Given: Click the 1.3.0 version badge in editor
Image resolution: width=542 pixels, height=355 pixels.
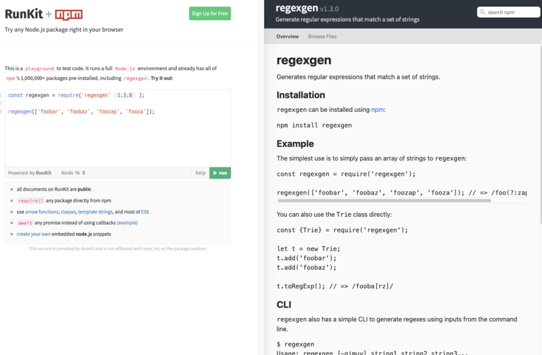Looking at the screenshot, I should tap(124, 95).
